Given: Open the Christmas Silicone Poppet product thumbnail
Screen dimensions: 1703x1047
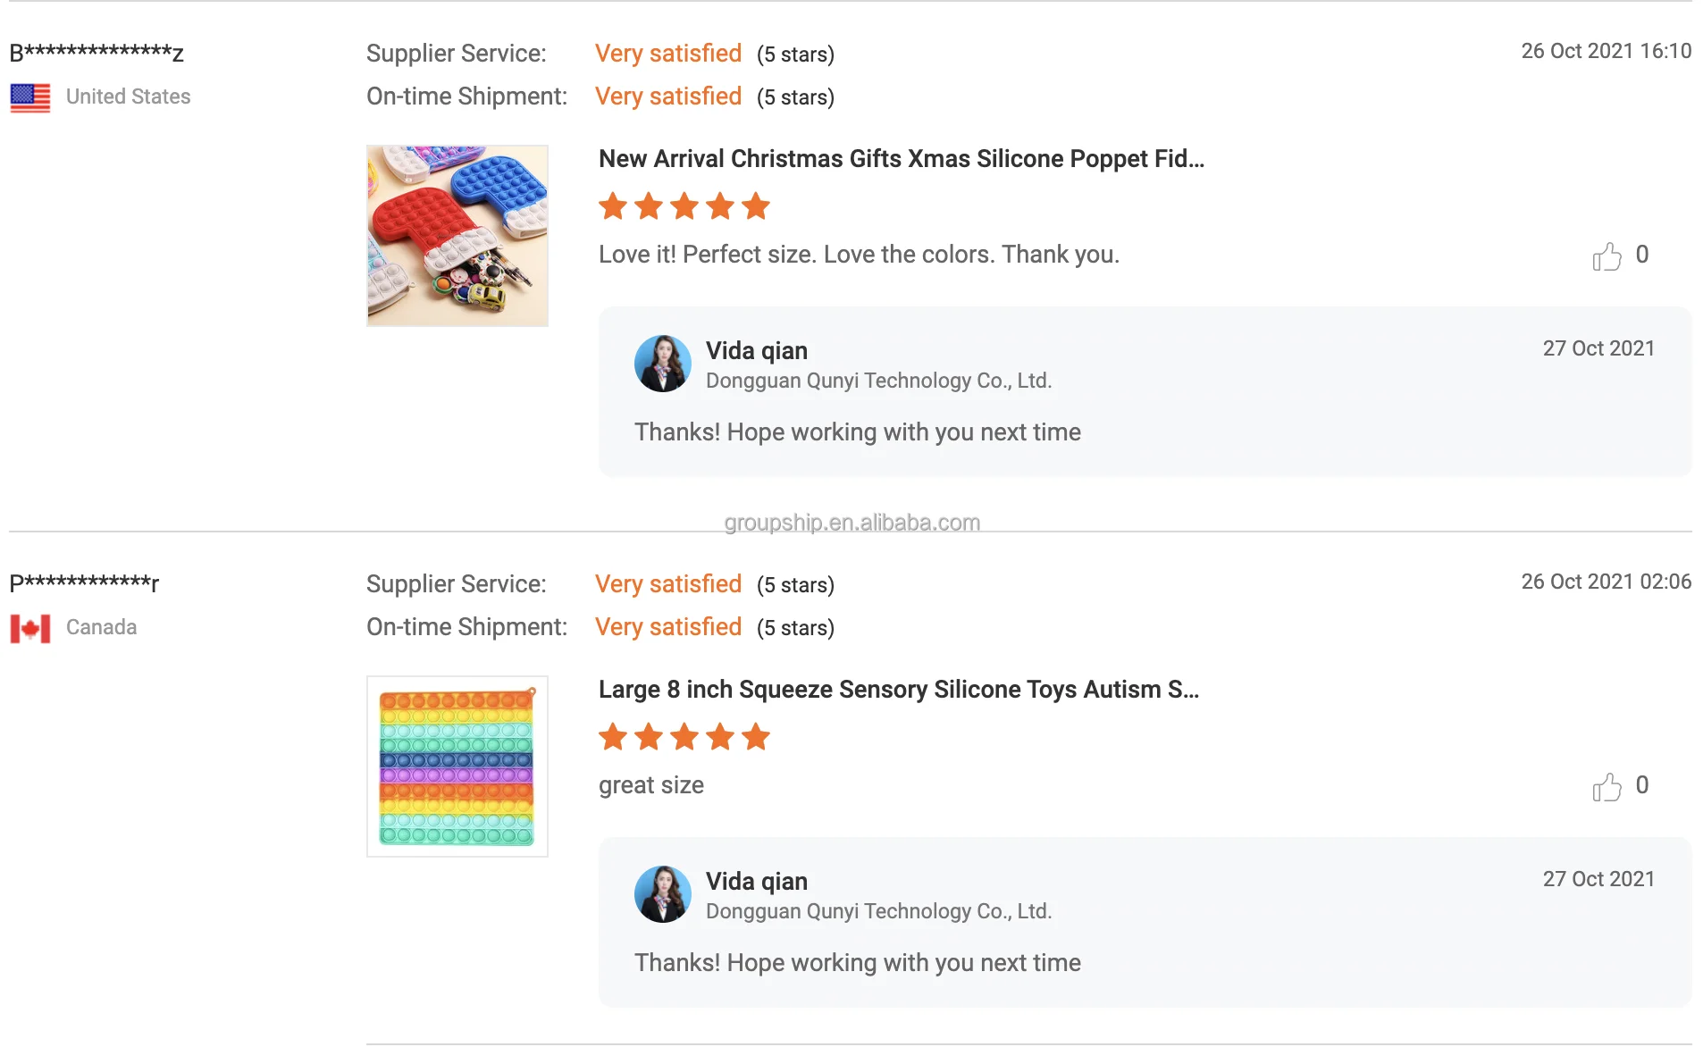Looking at the screenshot, I should pyautogui.click(x=457, y=236).
